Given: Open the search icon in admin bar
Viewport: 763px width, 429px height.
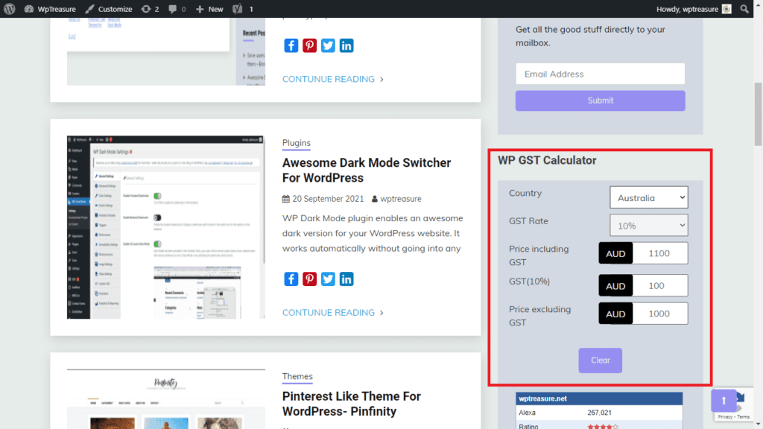Looking at the screenshot, I should click(744, 9).
